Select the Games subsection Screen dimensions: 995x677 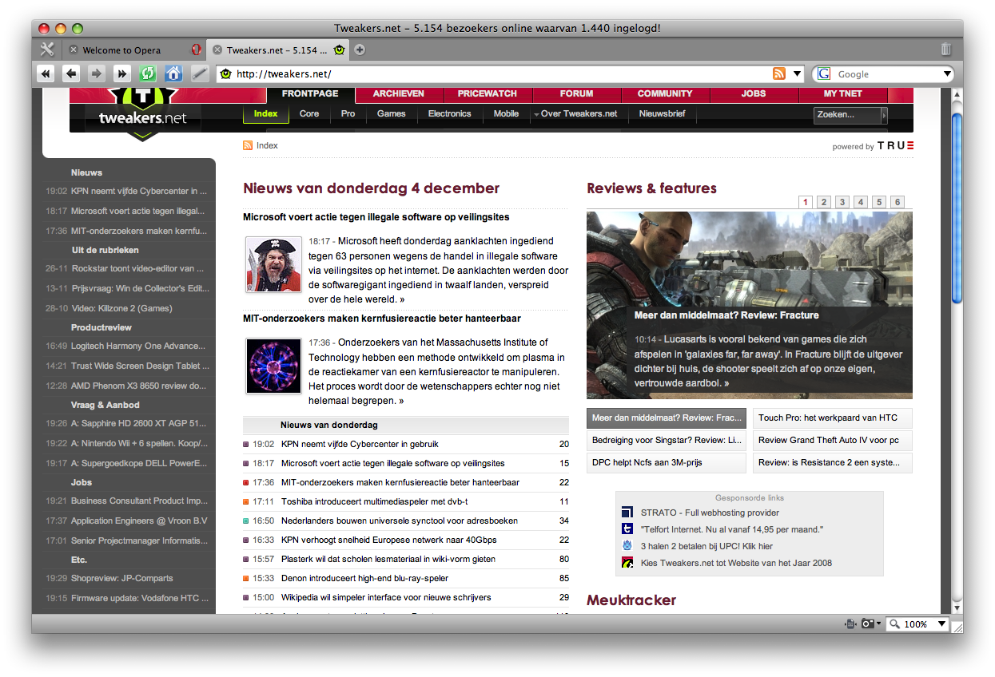(392, 114)
